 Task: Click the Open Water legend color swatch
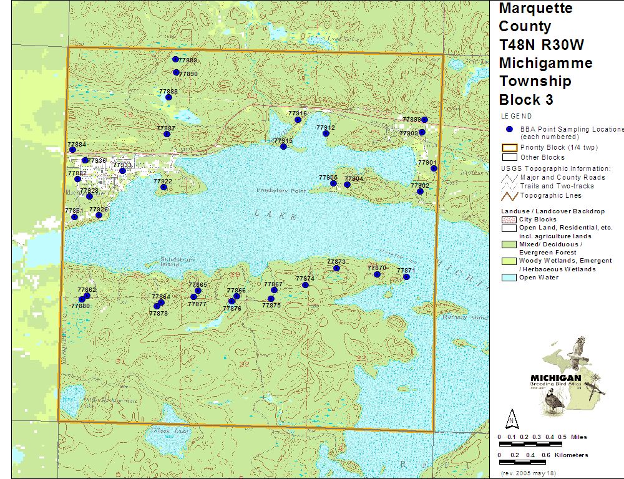[509, 278]
